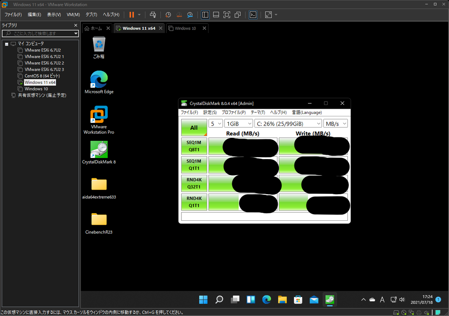
Task: Open the MB/s unit dropdown
Action: [336, 124]
